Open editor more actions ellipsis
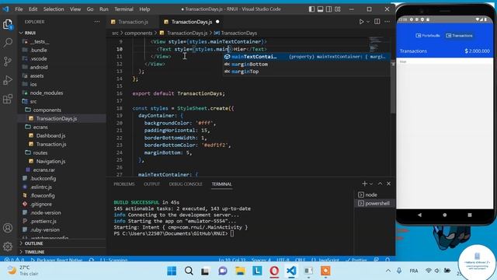This screenshot has height=280, width=497. (387, 22)
